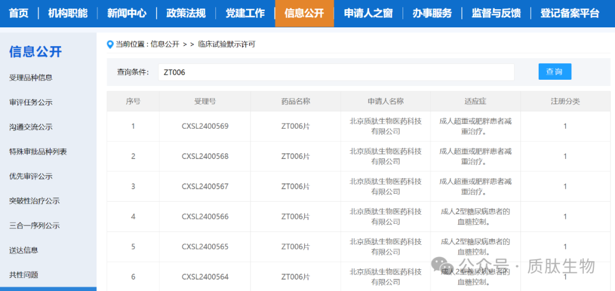Navigate to 办事服务 menu
The height and width of the screenshot is (291, 615).
[x=432, y=13]
